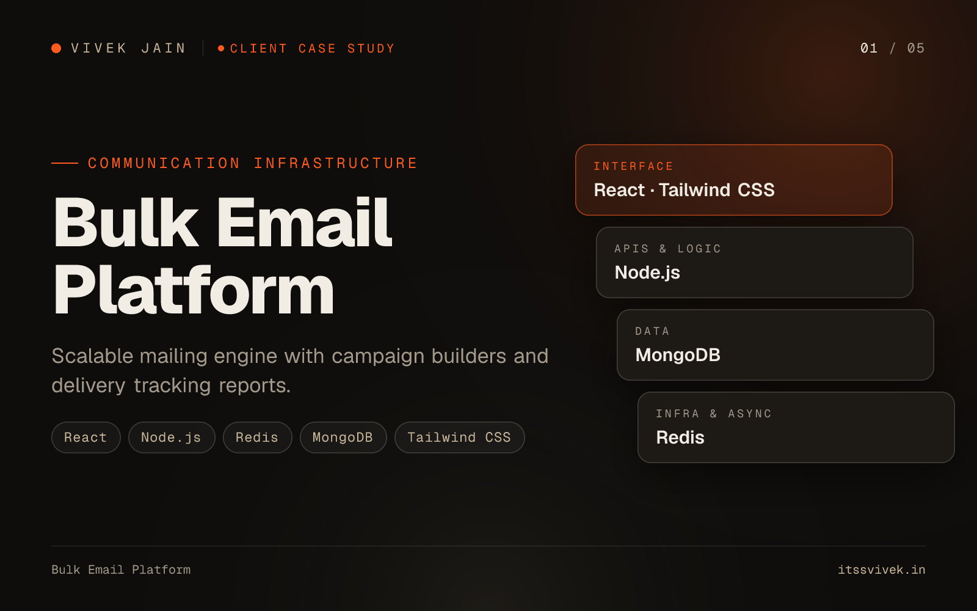Viewport: 977px width, 611px height.
Task: Select the COMMUNICATION INFRASTRUCTURE eyebrow text
Action: (x=253, y=163)
